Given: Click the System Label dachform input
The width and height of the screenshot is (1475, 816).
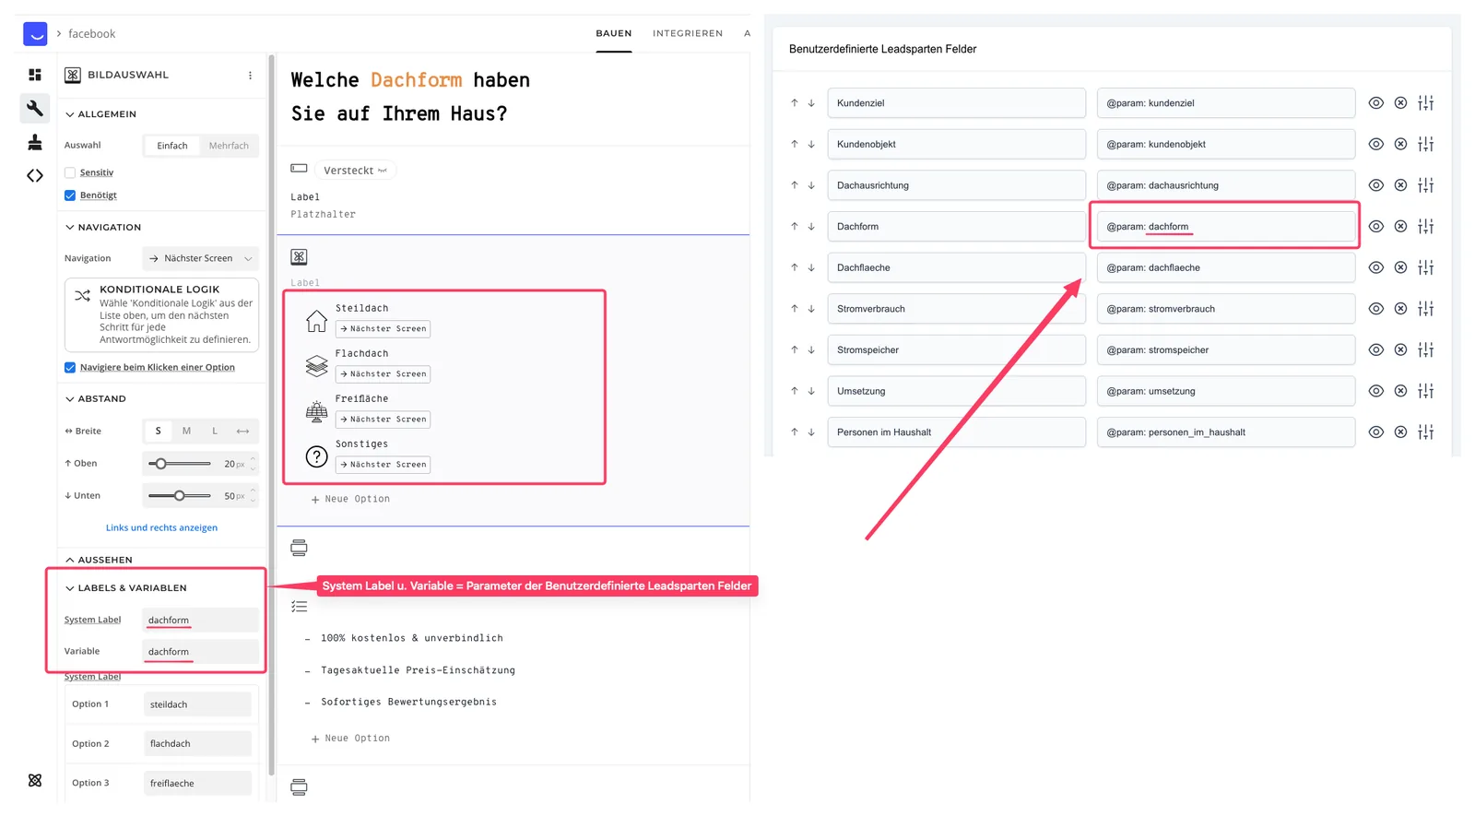Looking at the screenshot, I should tap(201, 621).
